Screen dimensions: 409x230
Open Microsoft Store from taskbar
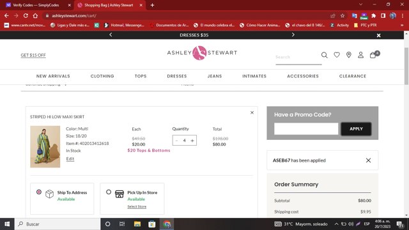tap(152, 224)
